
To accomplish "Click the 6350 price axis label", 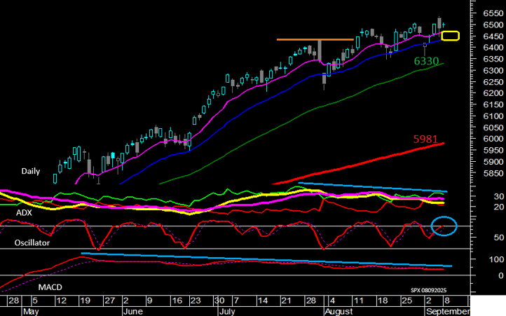I will click(x=493, y=59).
